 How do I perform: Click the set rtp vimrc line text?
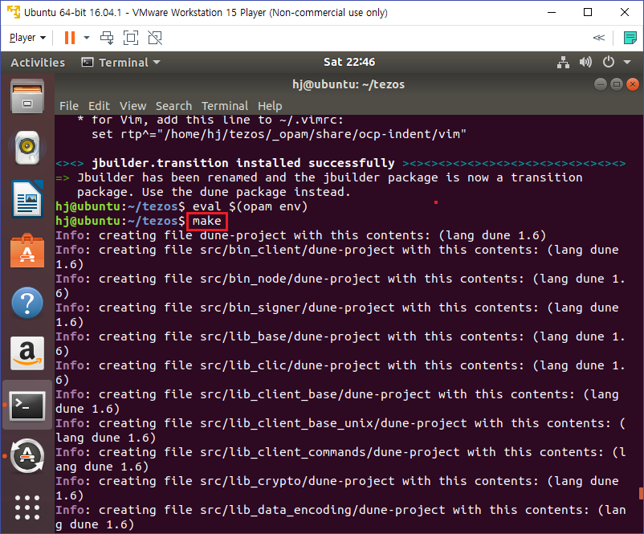(x=279, y=134)
